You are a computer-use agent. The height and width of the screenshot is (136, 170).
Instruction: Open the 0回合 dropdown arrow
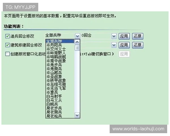coord(114,36)
